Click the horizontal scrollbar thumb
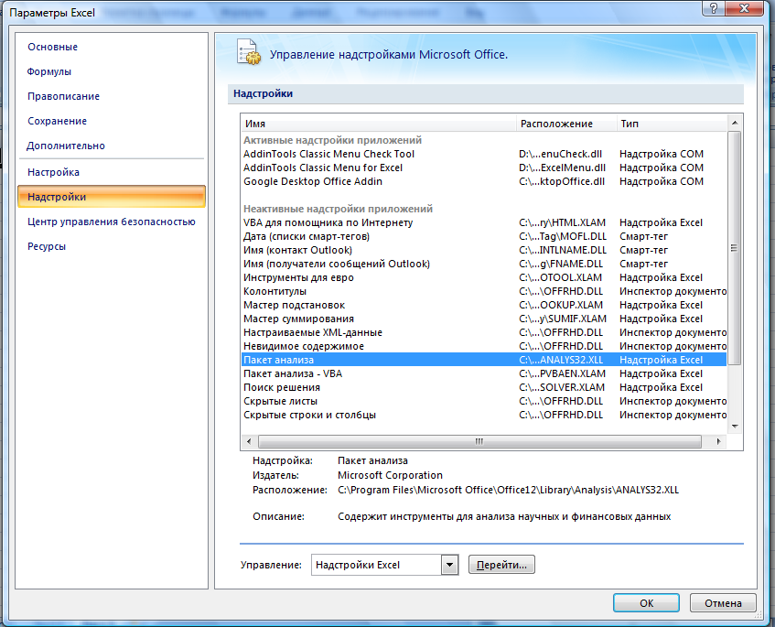Screen dimensions: 775x627 click(479, 441)
